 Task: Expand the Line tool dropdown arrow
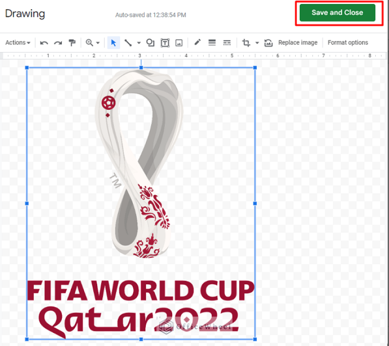139,43
